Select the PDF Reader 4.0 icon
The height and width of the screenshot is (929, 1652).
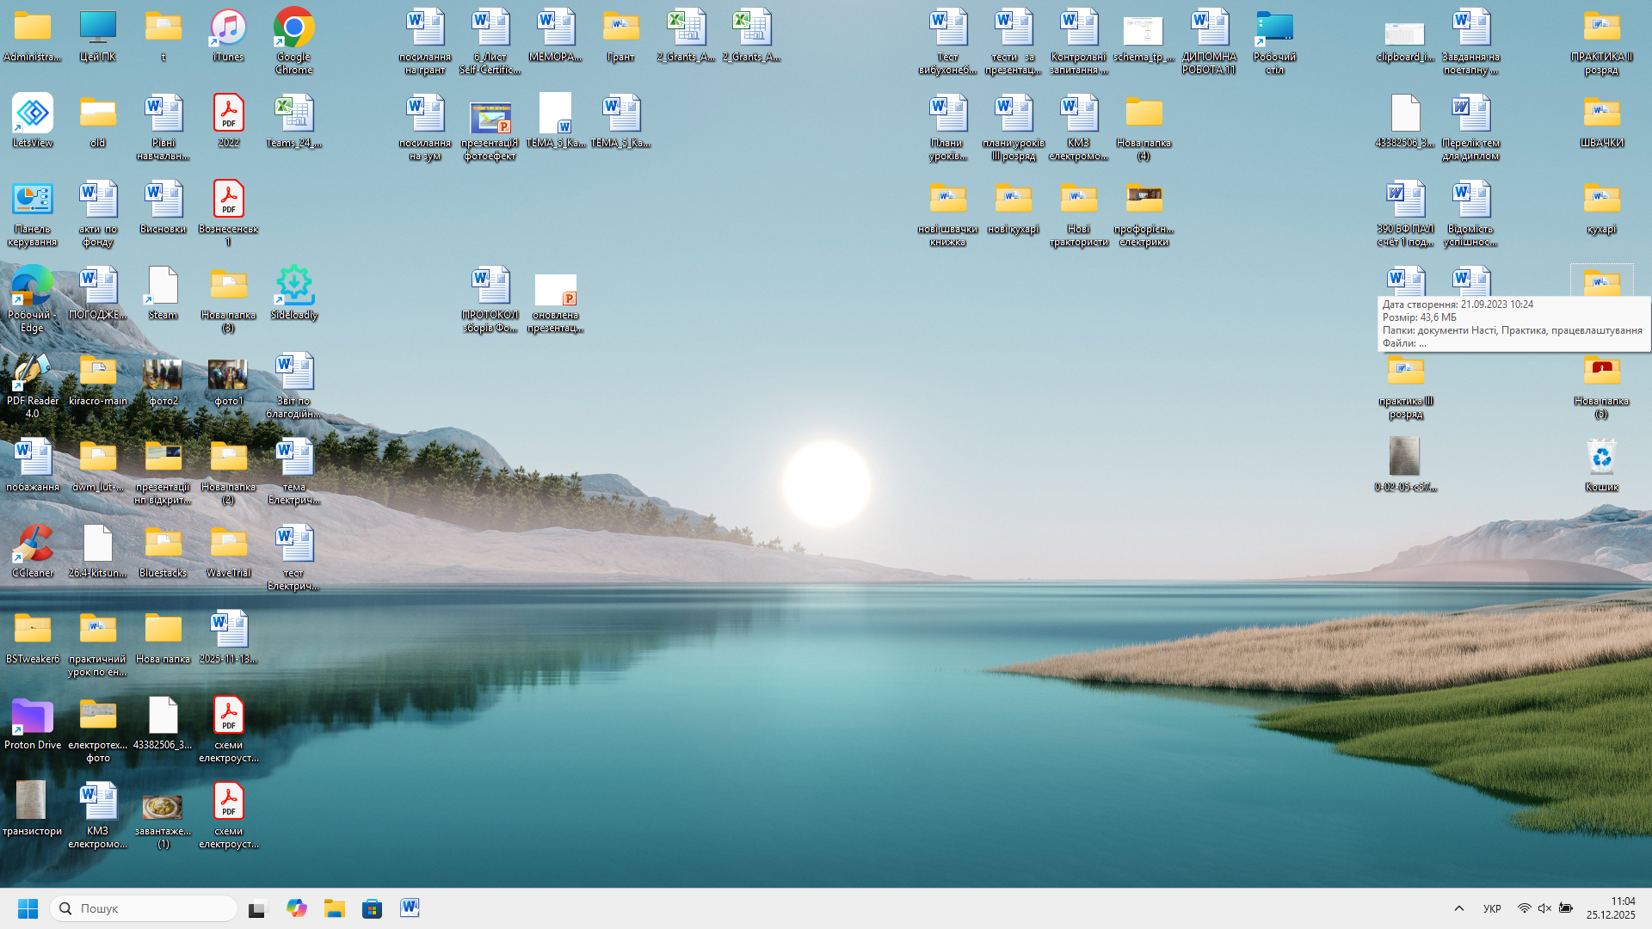(33, 372)
